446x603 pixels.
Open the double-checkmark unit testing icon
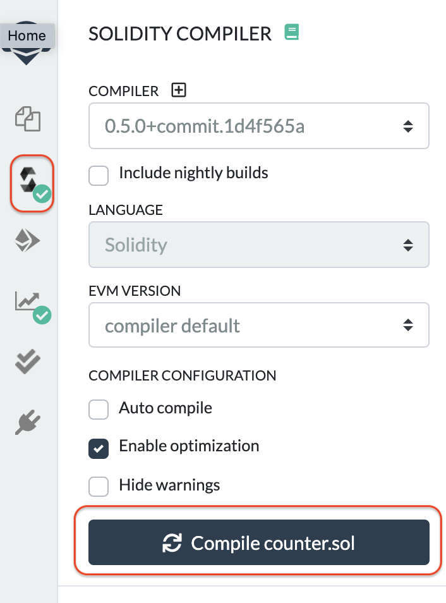(28, 362)
